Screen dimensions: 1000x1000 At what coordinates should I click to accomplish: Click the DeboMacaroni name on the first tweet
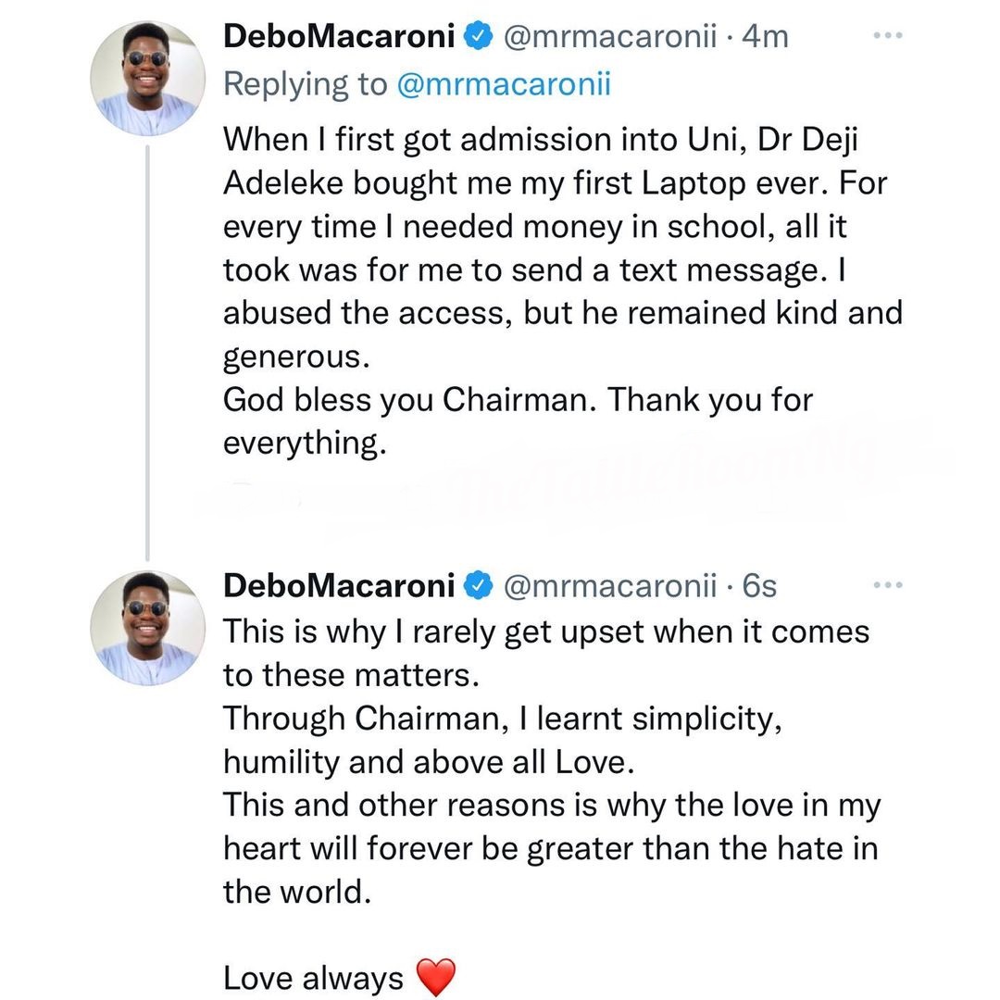coord(339,37)
